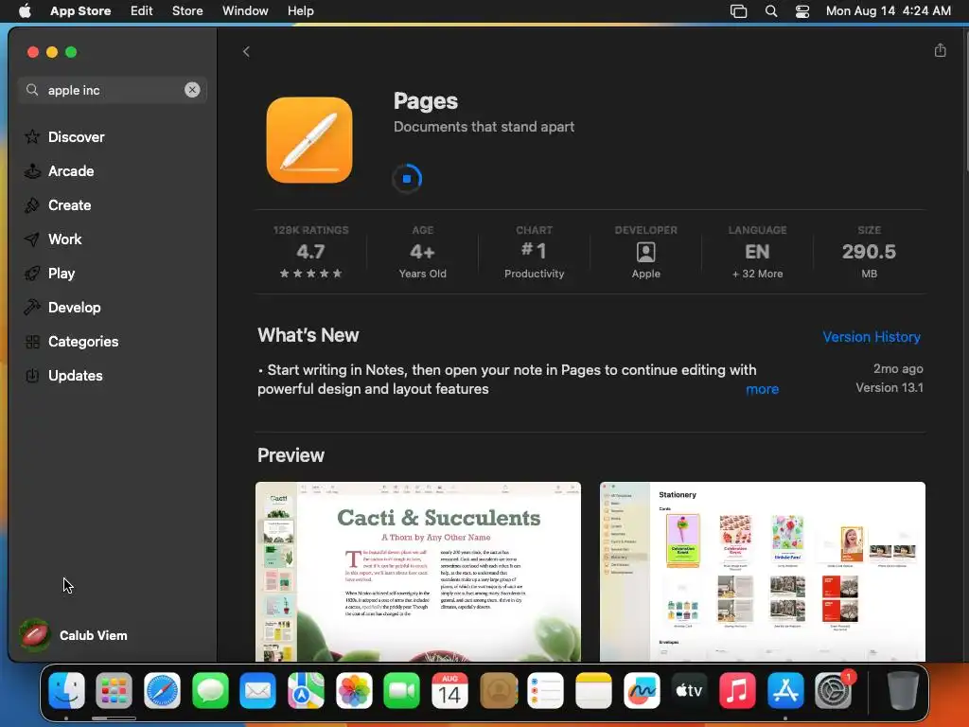
Task: Open Reminders from the dock
Action: coord(546,690)
